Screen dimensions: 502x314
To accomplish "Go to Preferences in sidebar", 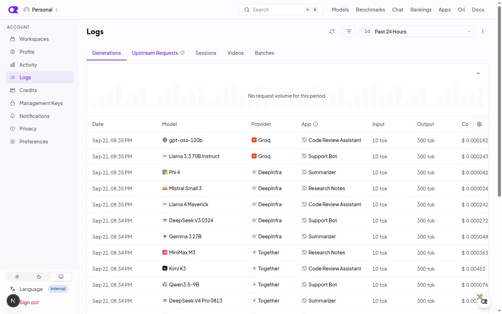I will [39, 142].
